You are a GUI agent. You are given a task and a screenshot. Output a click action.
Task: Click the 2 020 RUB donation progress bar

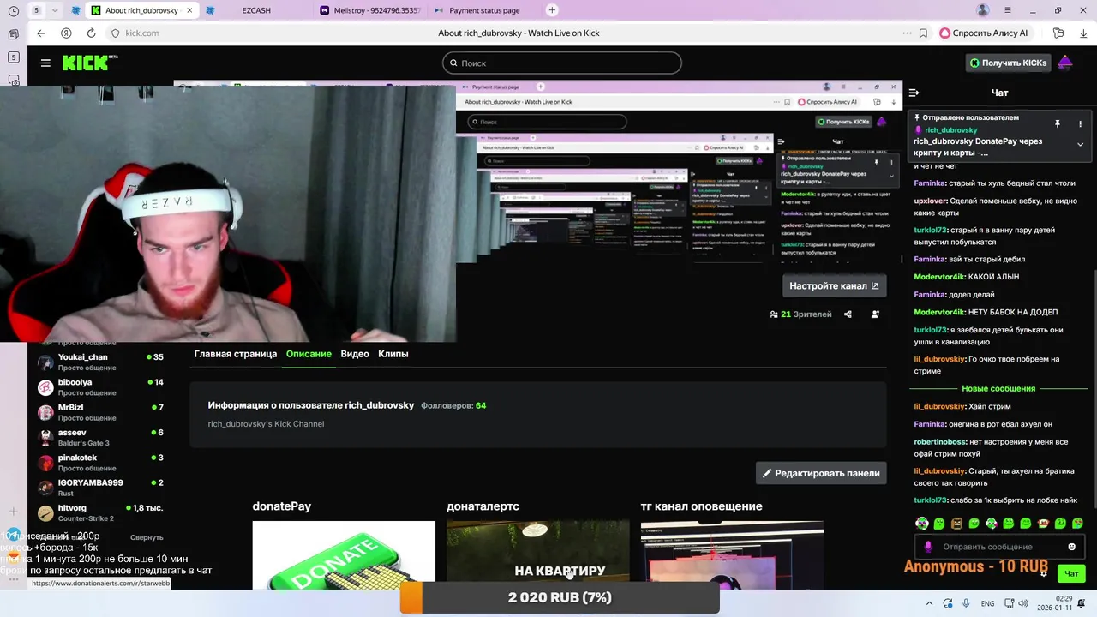click(560, 598)
